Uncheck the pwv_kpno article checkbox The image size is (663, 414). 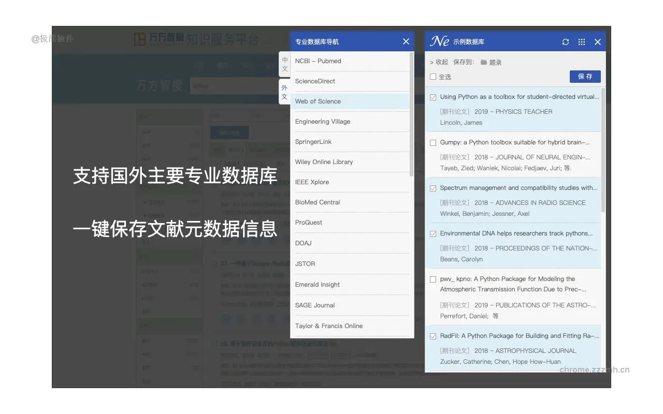[x=433, y=279]
